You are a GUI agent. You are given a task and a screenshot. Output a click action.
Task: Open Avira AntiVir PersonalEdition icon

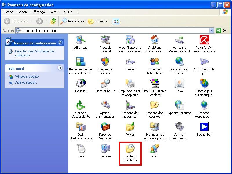pos(204,40)
